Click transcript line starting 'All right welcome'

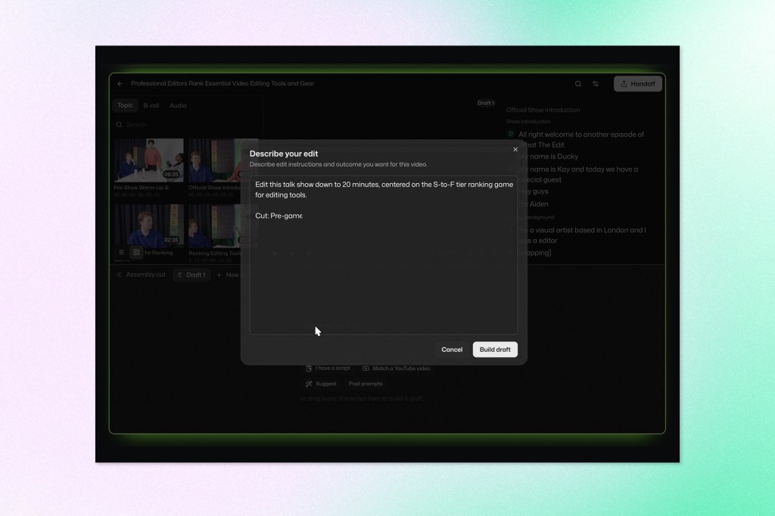pos(581,139)
